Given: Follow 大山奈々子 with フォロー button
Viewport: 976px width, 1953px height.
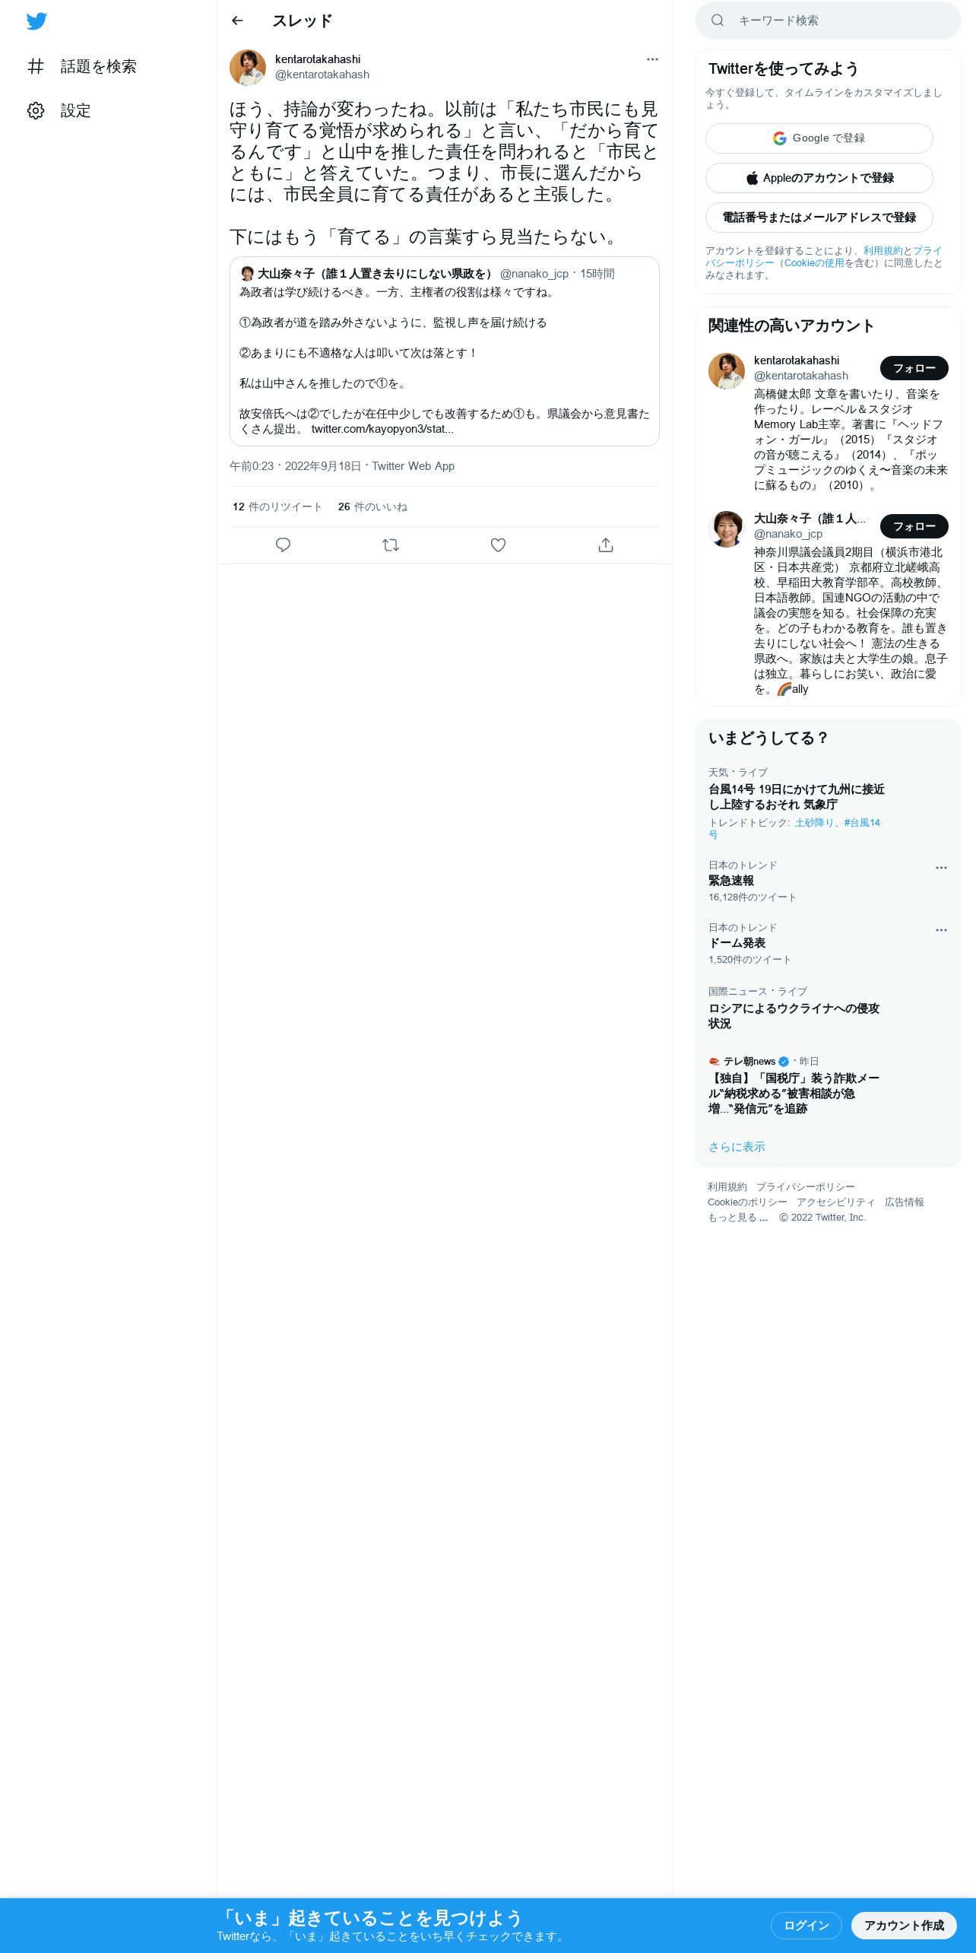Looking at the screenshot, I should tap(914, 526).
